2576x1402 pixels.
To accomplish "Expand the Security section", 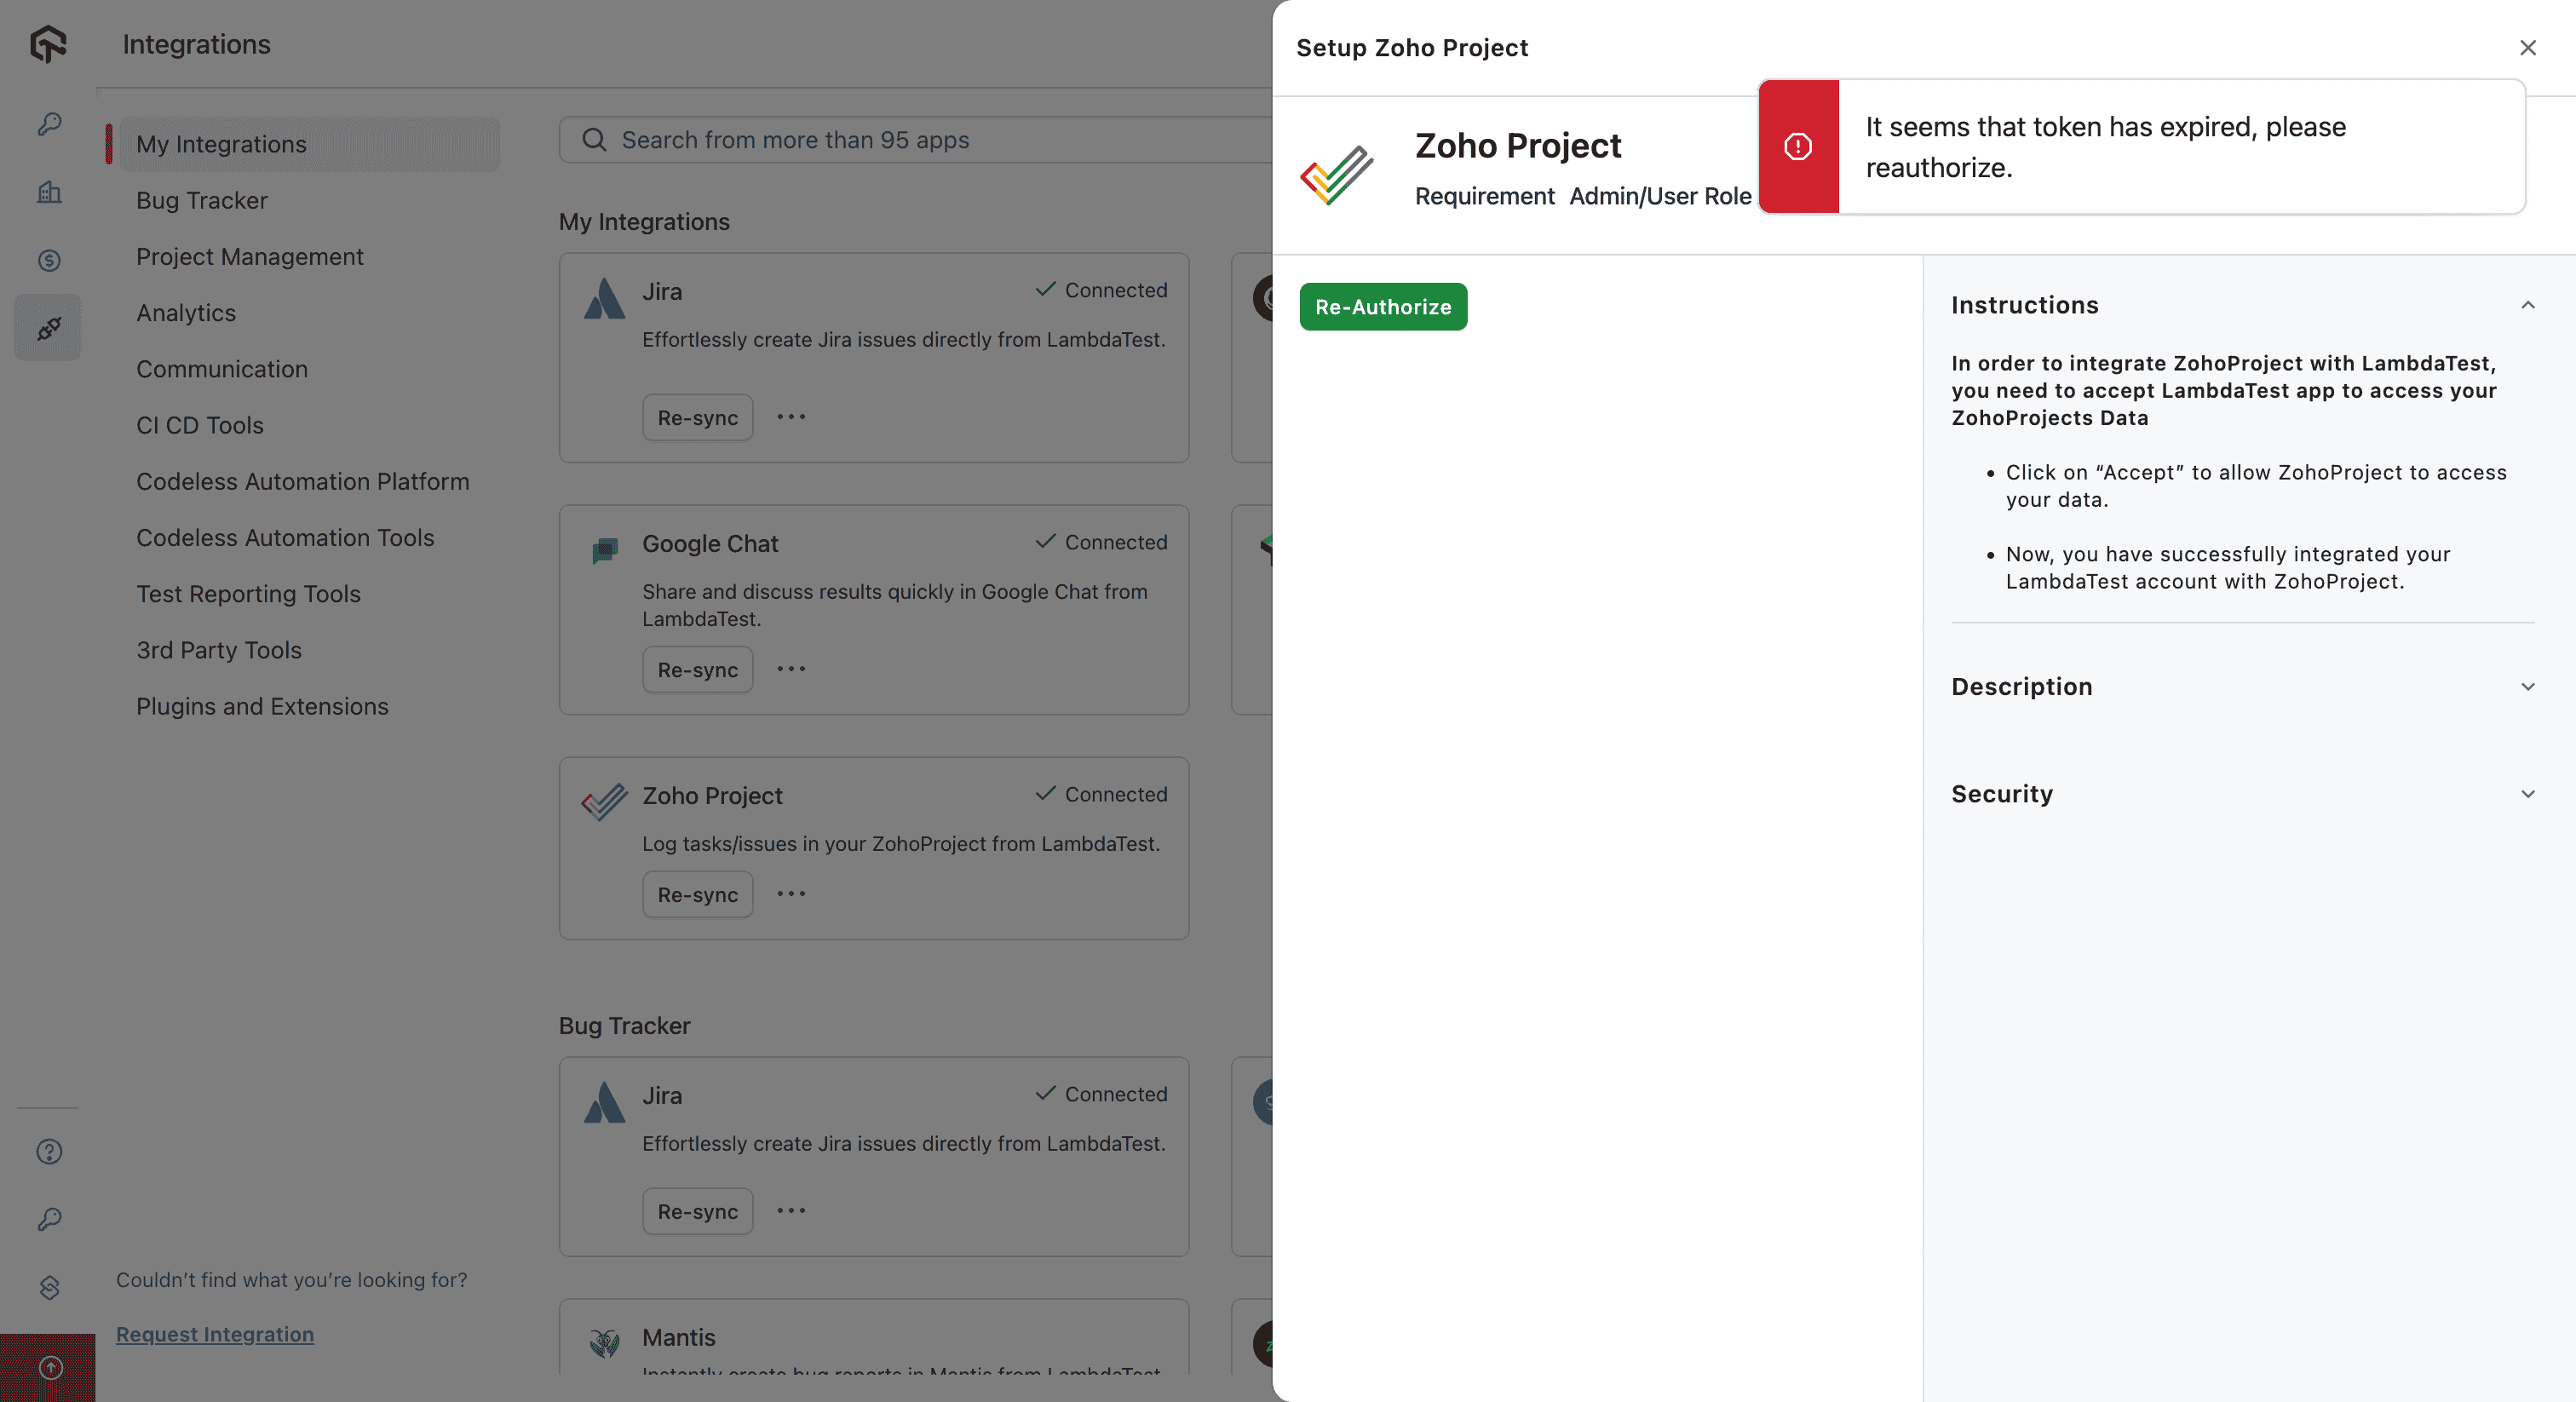I will (x=2528, y=794).
